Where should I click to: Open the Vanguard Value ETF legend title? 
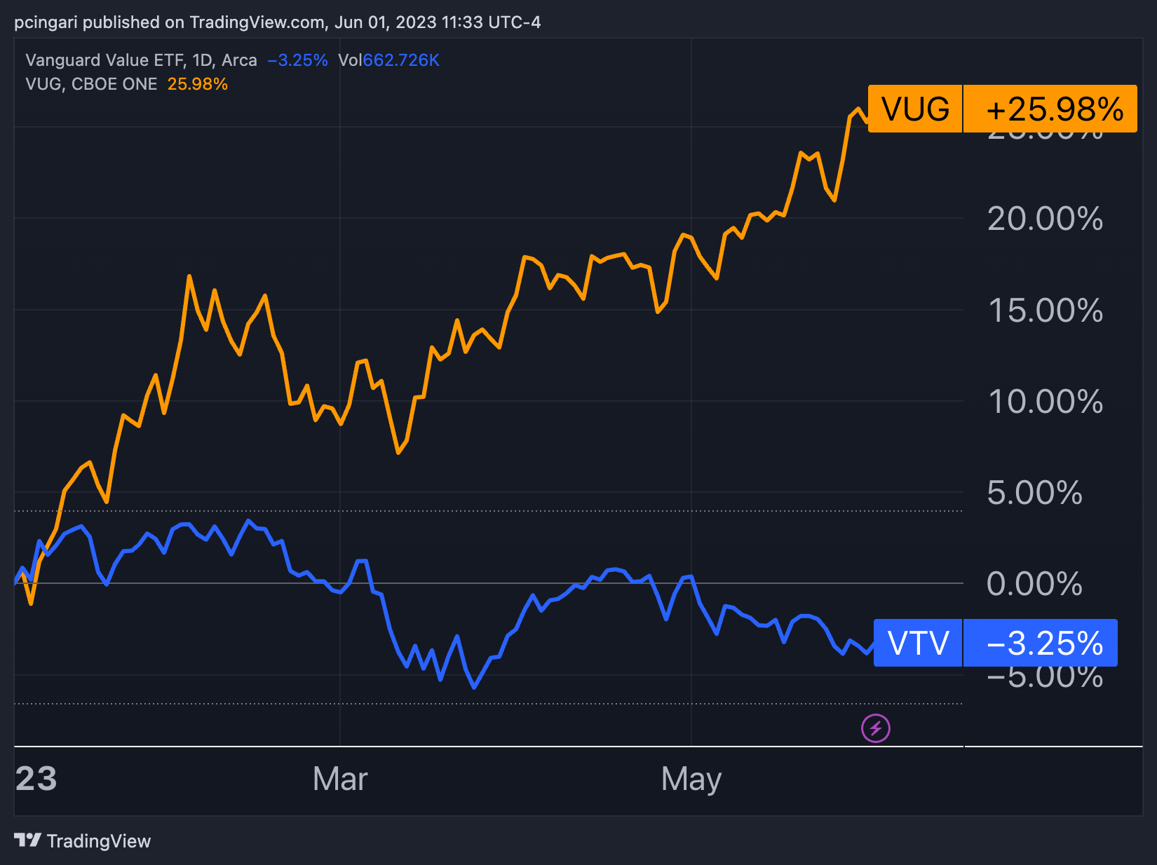[x=142, y=60]
